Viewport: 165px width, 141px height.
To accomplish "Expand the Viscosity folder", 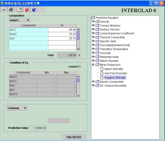I will (93, 53).
